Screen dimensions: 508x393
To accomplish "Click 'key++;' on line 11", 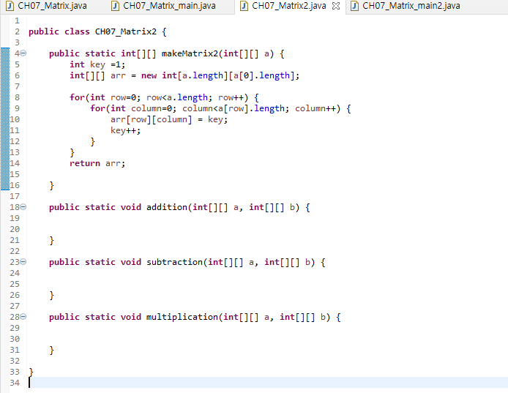I will coord(125,130).
